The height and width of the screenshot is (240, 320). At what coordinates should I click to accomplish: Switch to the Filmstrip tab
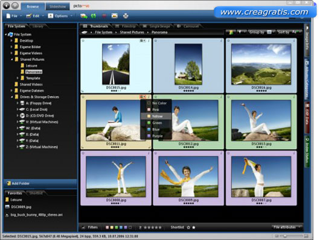pos(126,27)
